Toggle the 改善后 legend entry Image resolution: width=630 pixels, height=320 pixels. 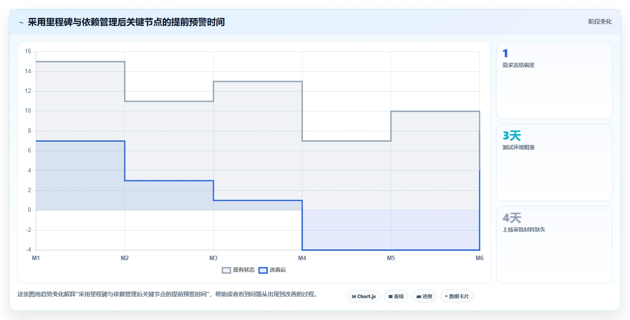coord(272,270)
